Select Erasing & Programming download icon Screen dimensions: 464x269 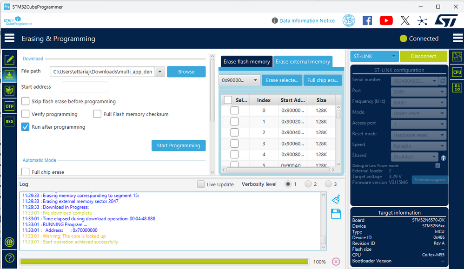pos(9,75)
